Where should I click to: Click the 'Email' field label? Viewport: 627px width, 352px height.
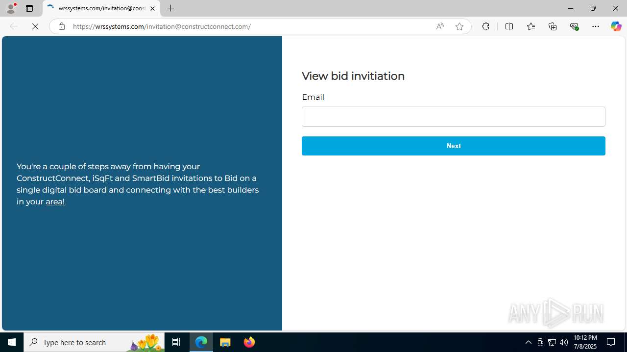(313, 97)
